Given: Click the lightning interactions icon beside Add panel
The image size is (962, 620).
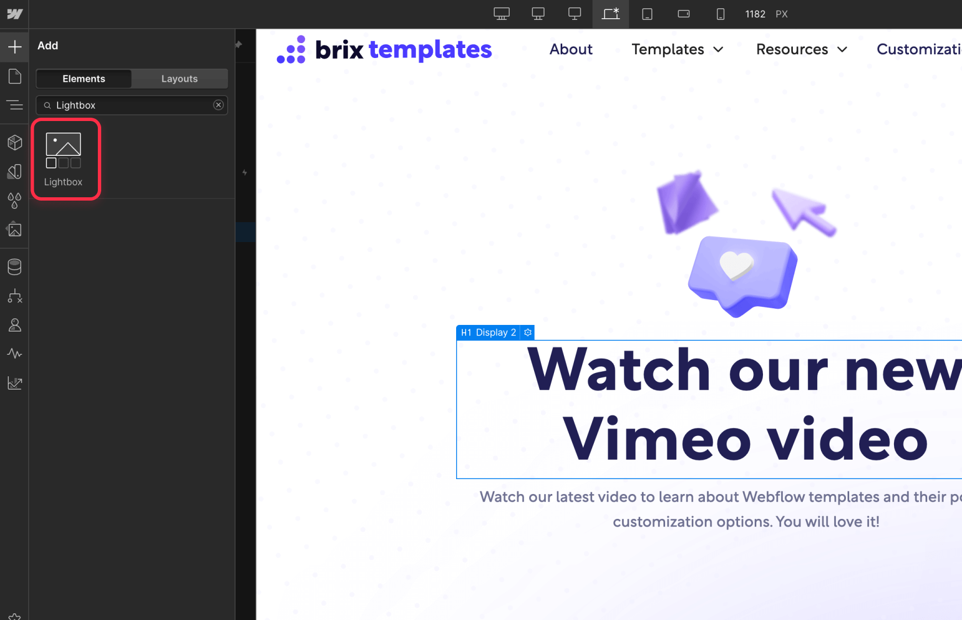Looking at the screenshot, I should [x=244, y=172].
